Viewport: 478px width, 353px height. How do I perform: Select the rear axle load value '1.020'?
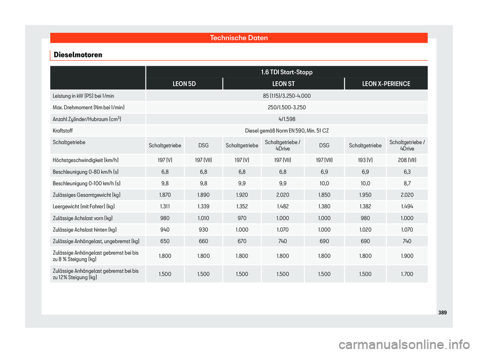click(x=365, y=230)
